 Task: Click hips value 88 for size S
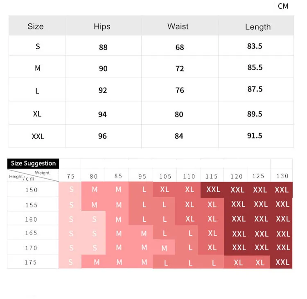tap(103, 47)
